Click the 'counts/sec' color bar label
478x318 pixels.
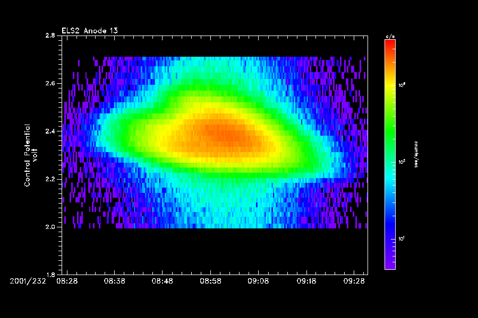[416, 154]
